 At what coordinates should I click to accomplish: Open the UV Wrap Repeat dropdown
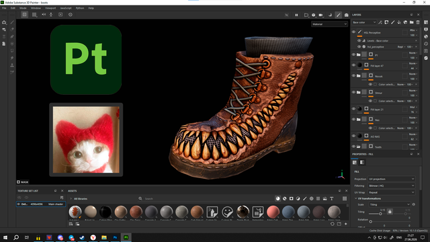point(391,192)
